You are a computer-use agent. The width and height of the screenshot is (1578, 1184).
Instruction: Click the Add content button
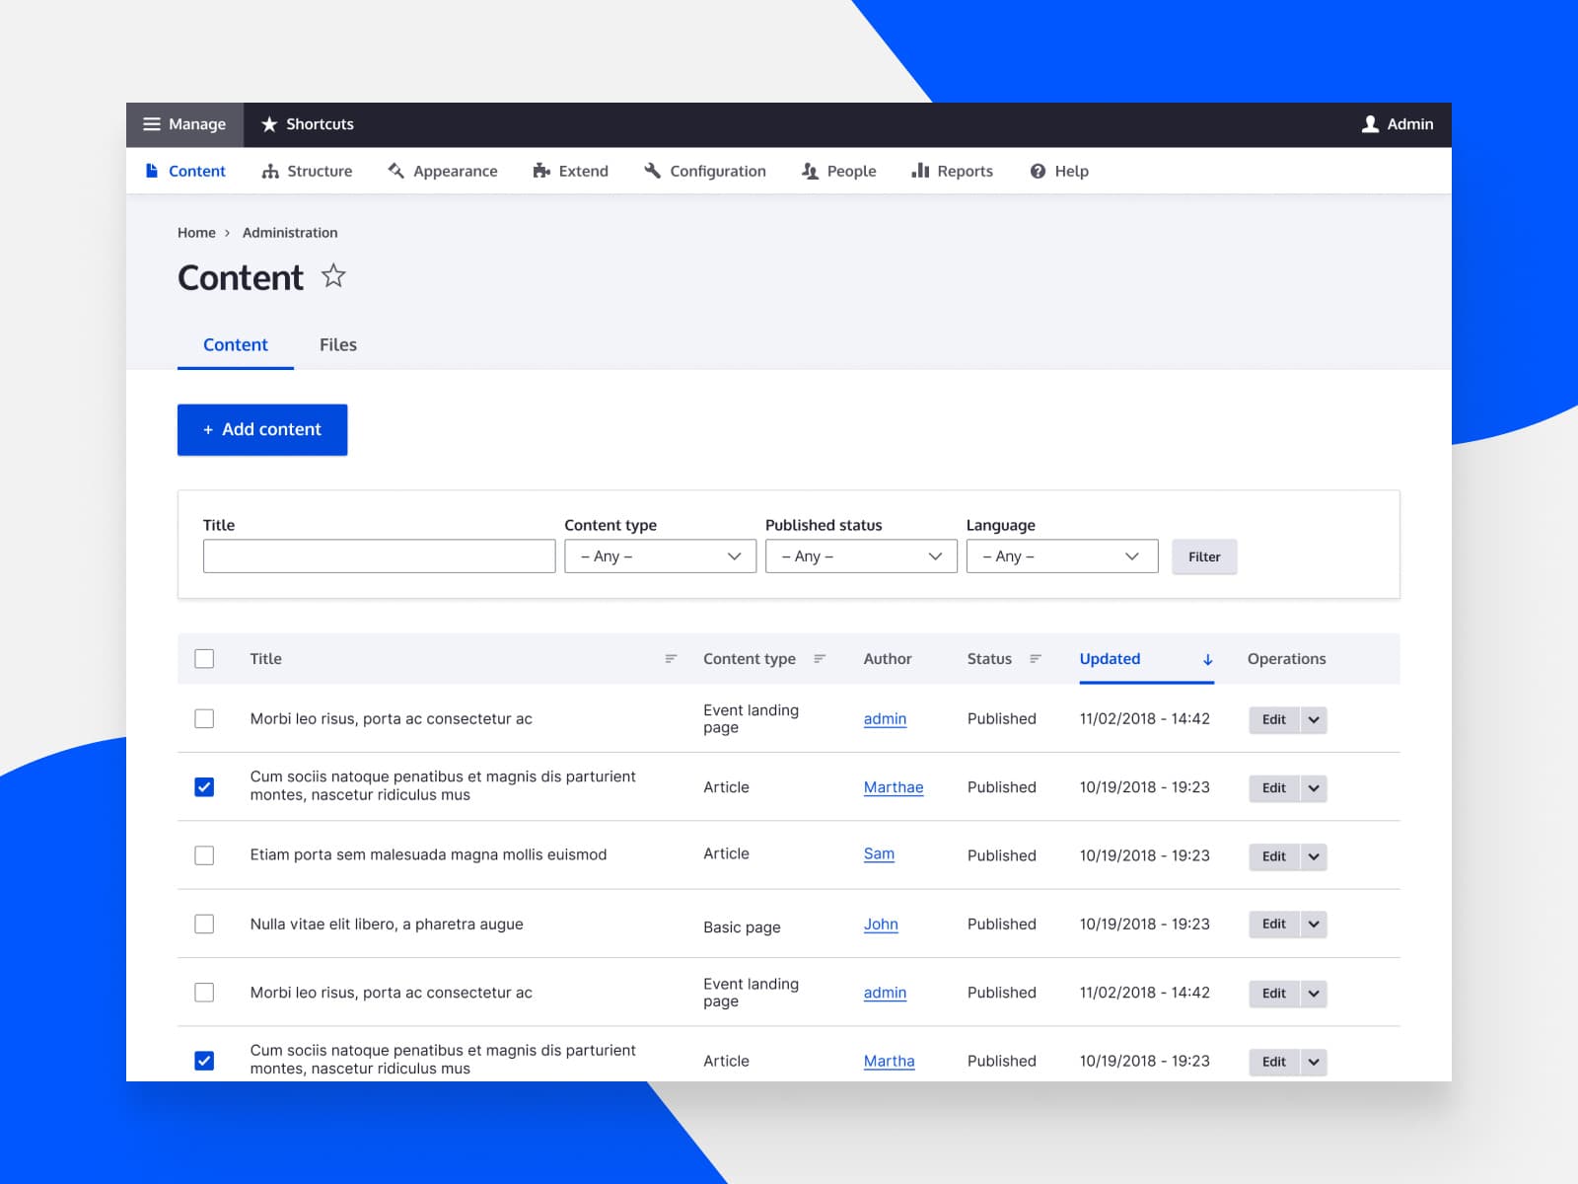(x=261, y=429)
